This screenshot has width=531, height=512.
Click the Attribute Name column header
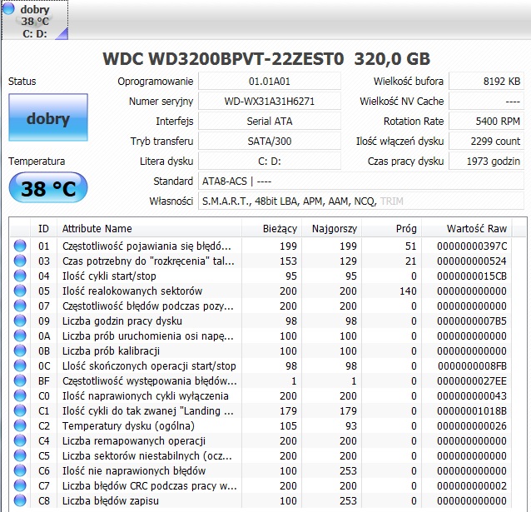(149, 229)
